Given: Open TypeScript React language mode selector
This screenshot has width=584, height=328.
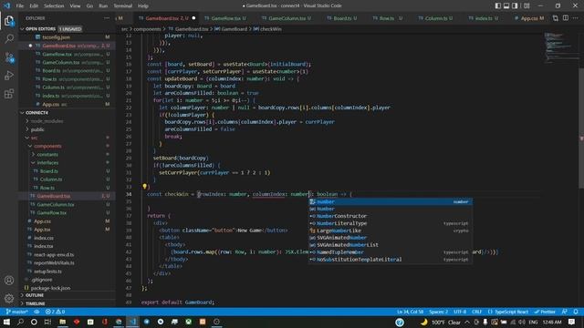Looking at the screenshot, I should point(508,312).
